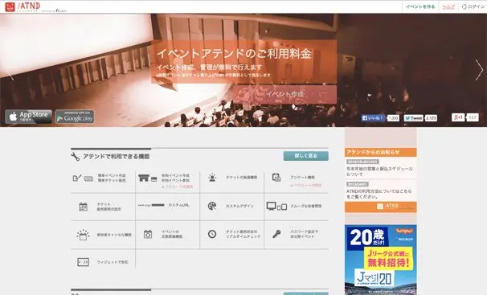Open the ウィジェットで告知 feature text
This screenshot has height=295, width=487.
coord(113,262)
